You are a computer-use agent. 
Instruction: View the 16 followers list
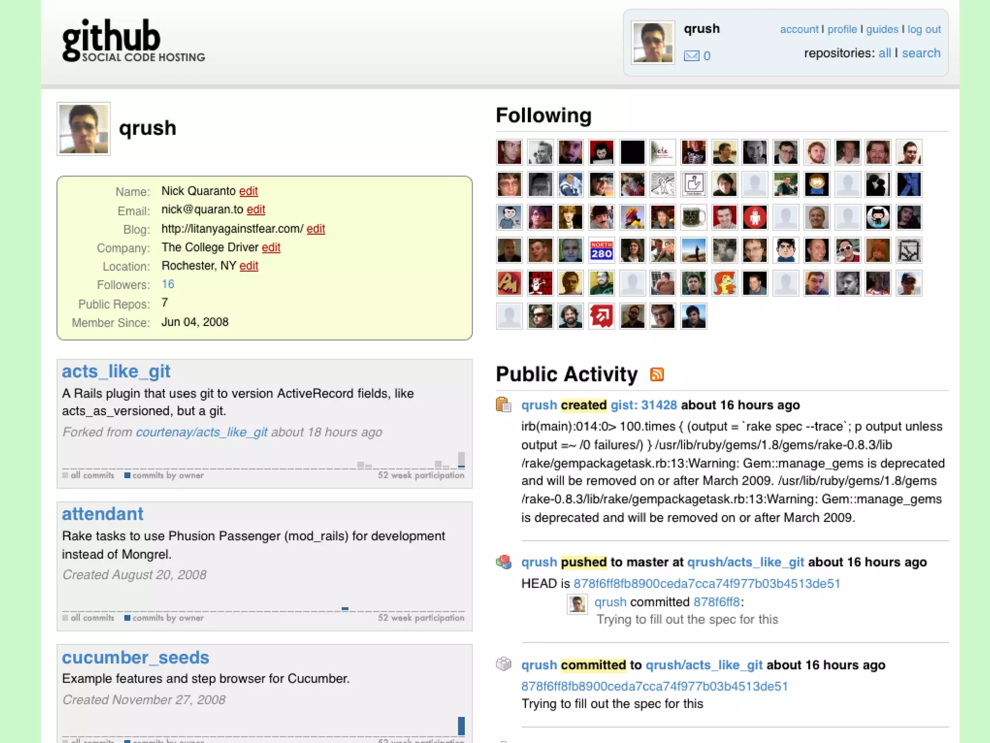coord(168,284)
